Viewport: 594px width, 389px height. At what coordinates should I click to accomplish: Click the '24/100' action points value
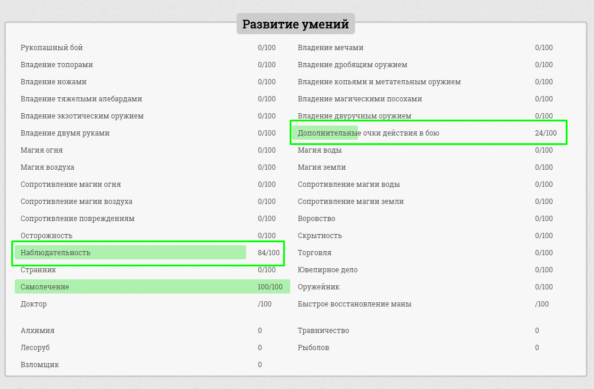coord(546,133)
